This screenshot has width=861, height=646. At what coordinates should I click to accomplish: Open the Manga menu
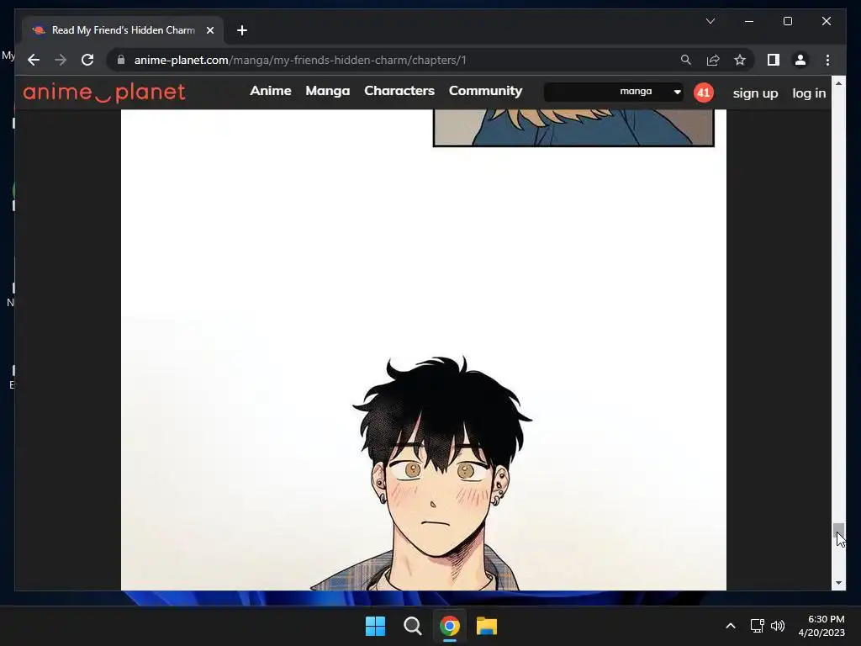tap(327, 91)
